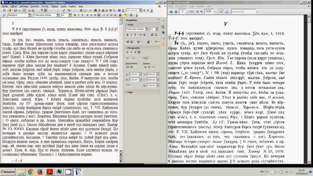Click Adobe Reader previous page arrow
This screenshot has height=176, width=313.
coord(171,12)
